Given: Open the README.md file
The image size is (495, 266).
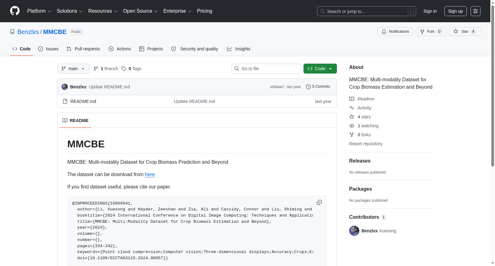Looking at the screenshot, I should (x=83, y=101).
